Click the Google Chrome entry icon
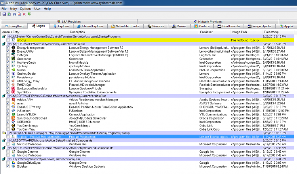 (13, 151)
